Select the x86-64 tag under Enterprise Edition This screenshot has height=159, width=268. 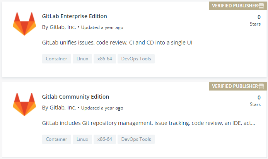click(105, 59)
